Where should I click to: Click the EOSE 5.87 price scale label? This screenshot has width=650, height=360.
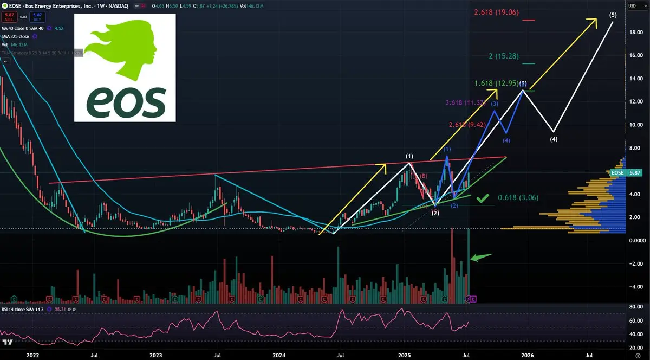point(625,173)
